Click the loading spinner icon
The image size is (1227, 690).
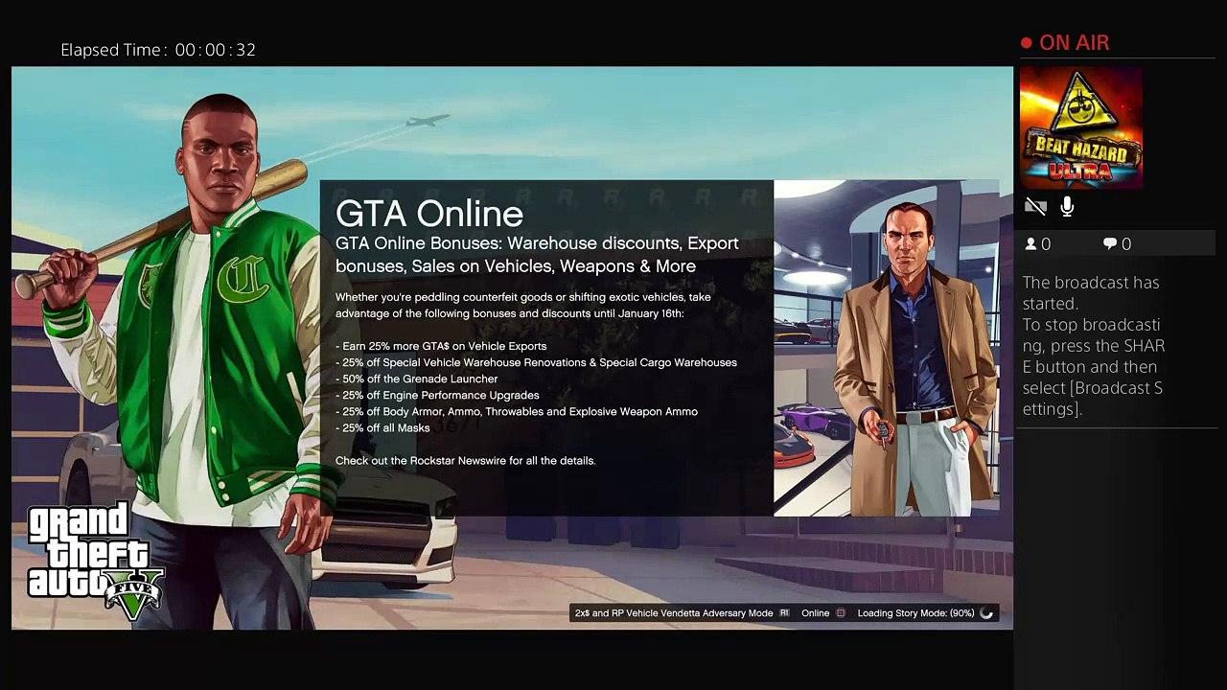[986, 613]
